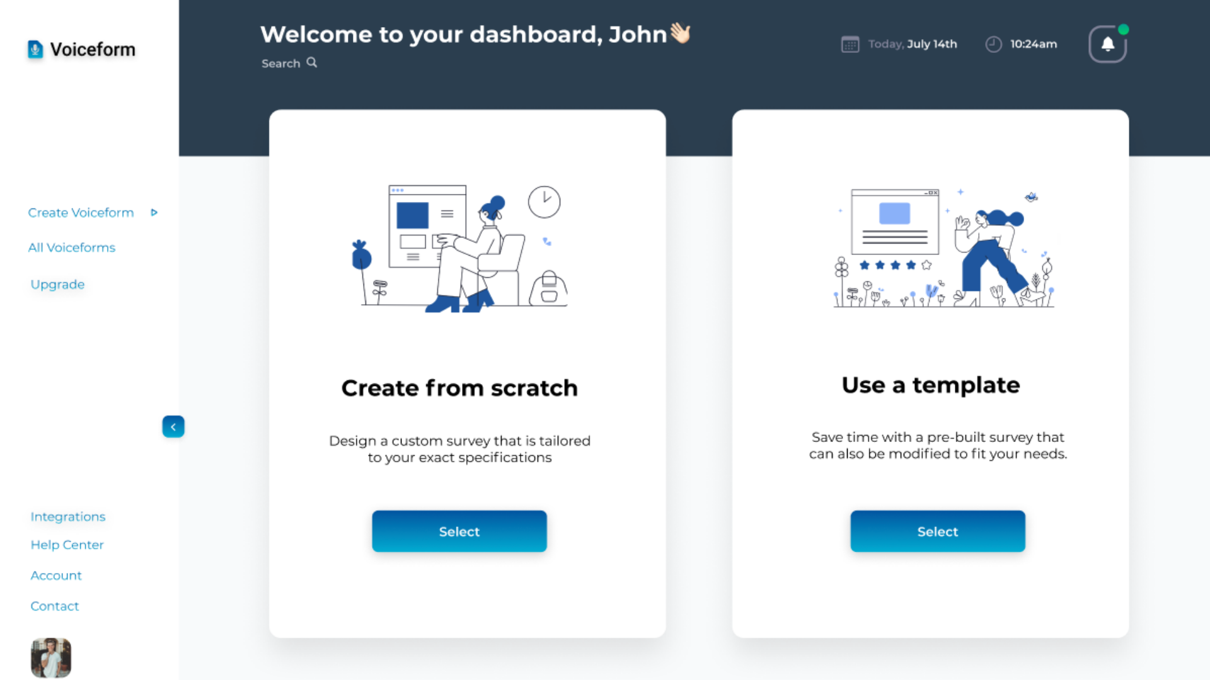Click the Create Voiceform expand arrow

click(154, 213)
